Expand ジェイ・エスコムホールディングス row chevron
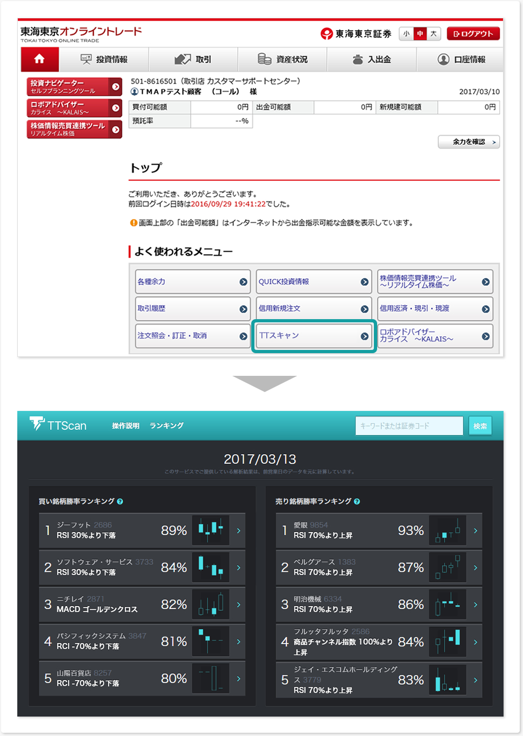523x736 pixels. point(475,680)
